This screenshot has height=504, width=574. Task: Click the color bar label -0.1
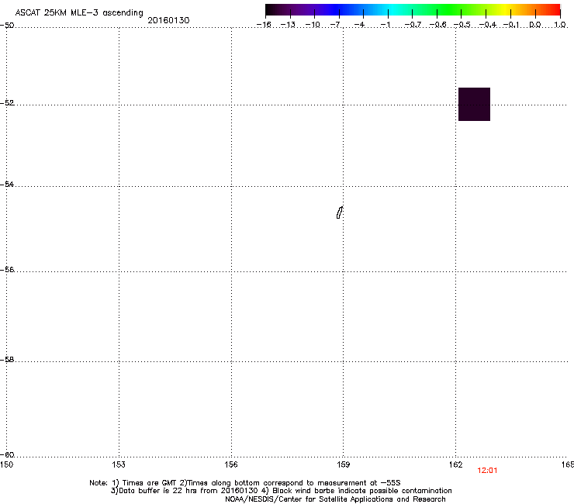[511, 25]
